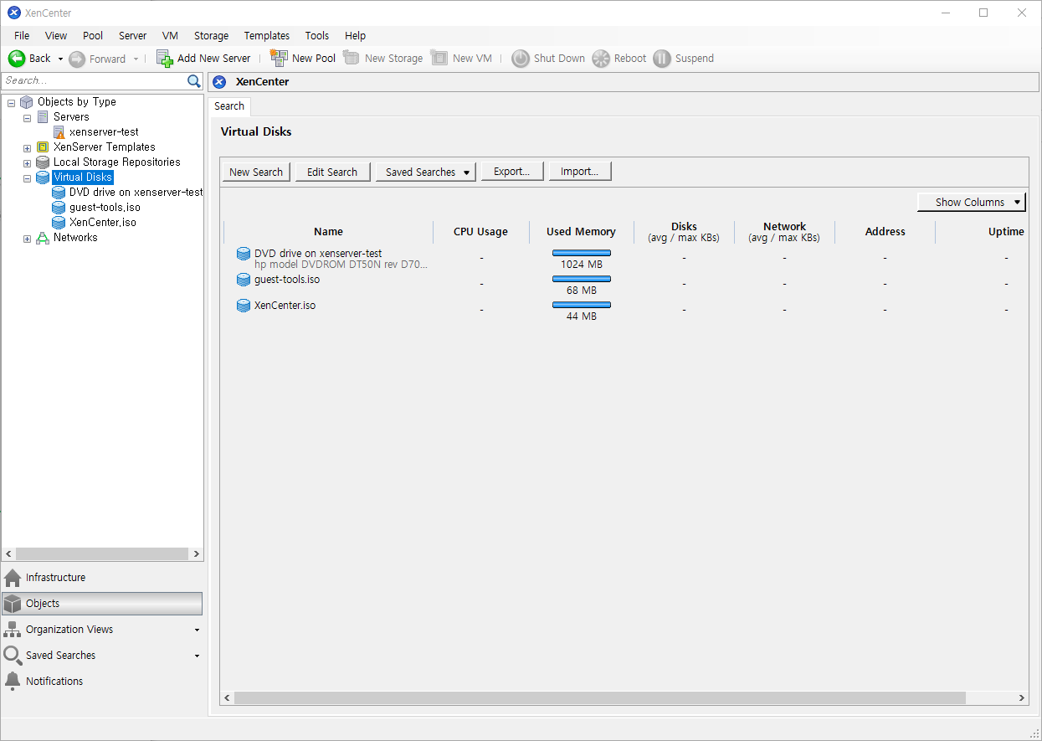Viewport: 1042px width, 741px height.
Task: Select DVD drive on xenserver-test tree item
Action: (136, 193)
